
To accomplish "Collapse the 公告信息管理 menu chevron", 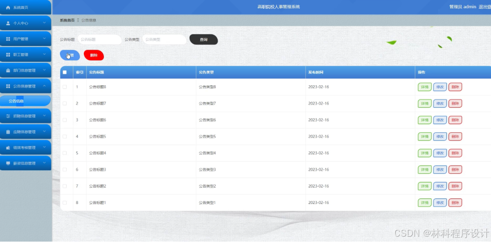I will pyautogui.click(x=44, y=86).
